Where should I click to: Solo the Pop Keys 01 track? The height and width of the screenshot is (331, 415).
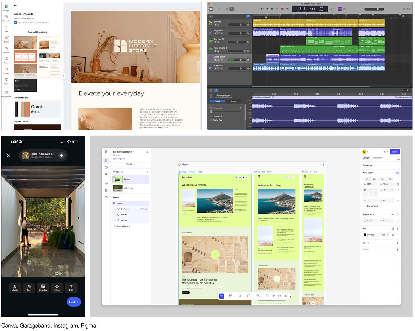pyautogui.click(x=218, y=42)
